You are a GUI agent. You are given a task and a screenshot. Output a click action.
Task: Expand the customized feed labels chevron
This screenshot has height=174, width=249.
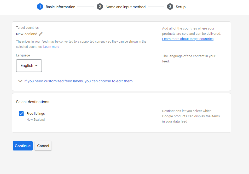[x=20, y=81]
